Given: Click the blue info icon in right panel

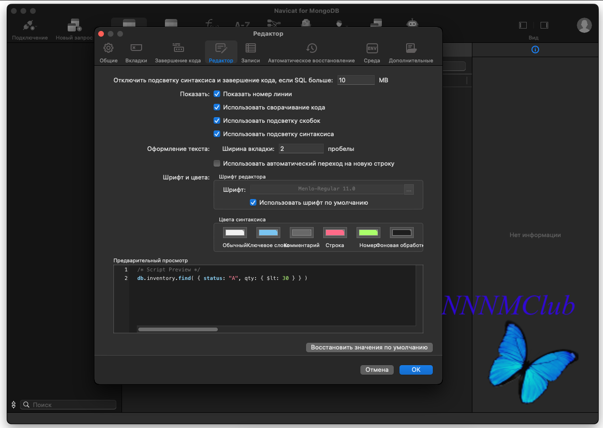Looking at the screenshot, I should click(x=535, y=50).
